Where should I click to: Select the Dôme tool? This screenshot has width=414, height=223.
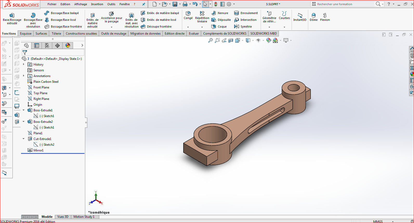tap(314, 17)
